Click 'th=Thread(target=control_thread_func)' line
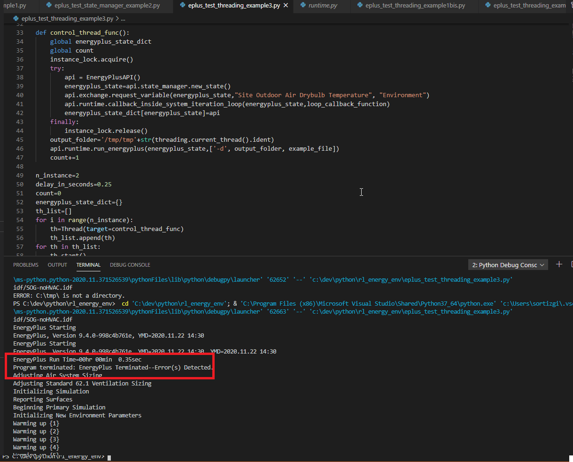The width and height of the screenshot is (573, 462). 117,229
